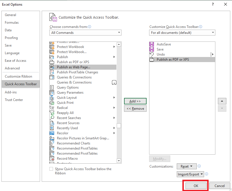
Task: Click the Query Options icon
Action: coord(52,87)
